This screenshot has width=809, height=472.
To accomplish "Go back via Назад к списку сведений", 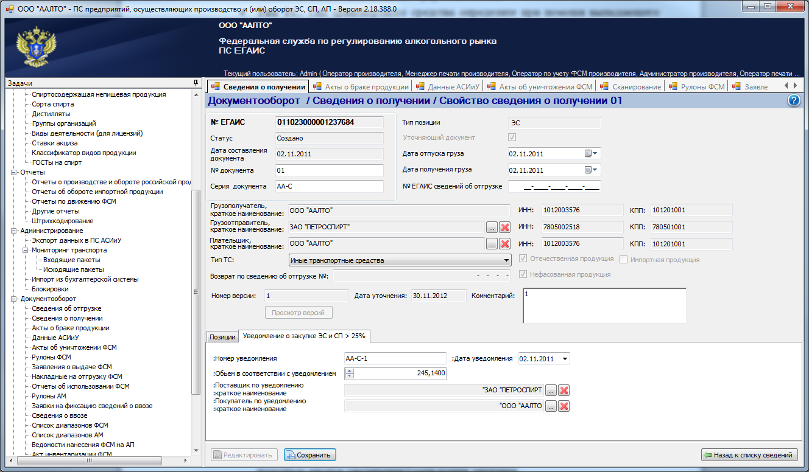I will (x=749, y=455).
